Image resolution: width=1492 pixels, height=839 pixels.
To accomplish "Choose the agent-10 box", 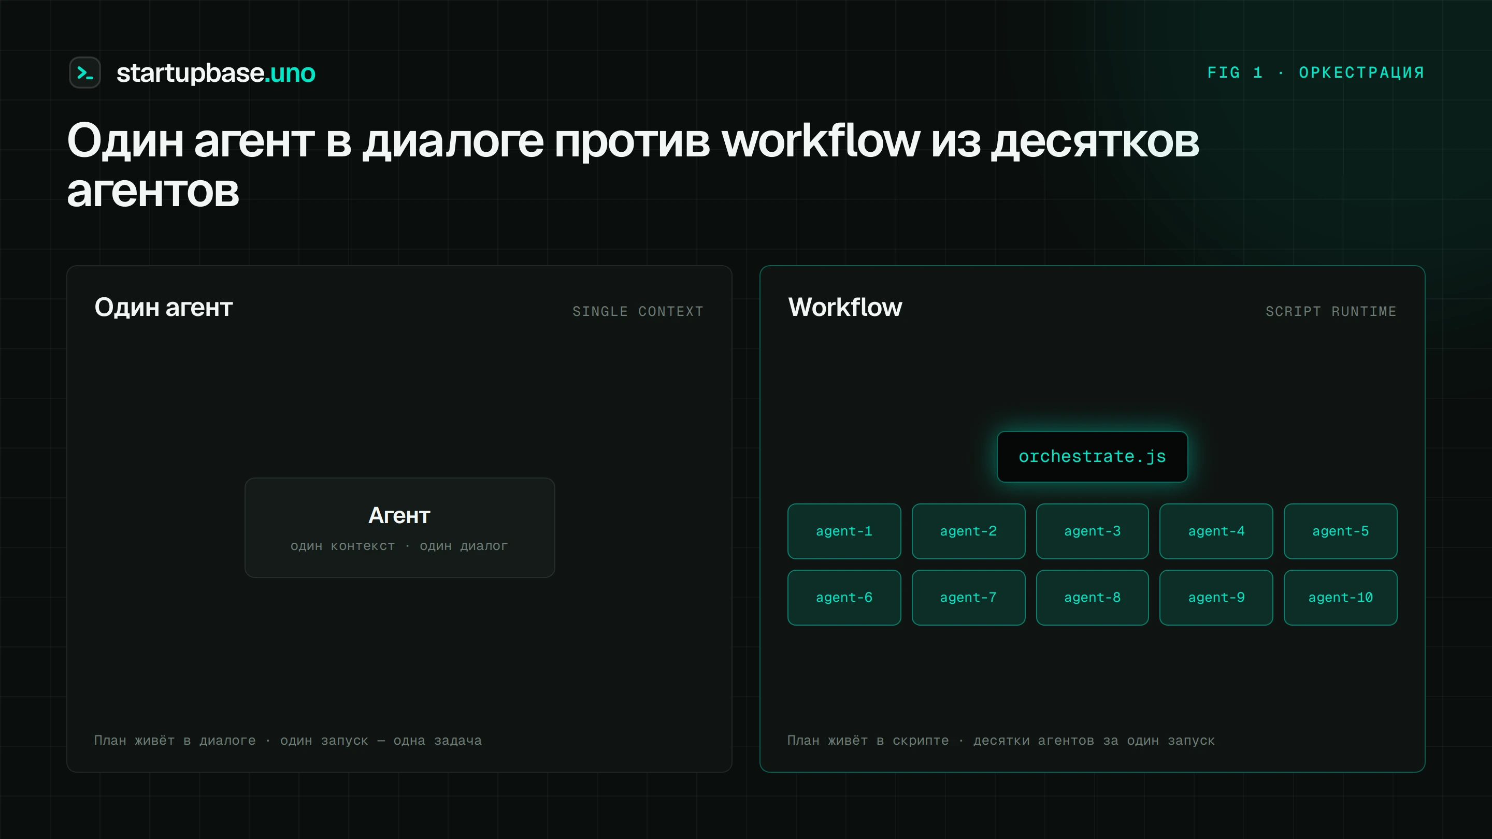I will click(1340, 598).
